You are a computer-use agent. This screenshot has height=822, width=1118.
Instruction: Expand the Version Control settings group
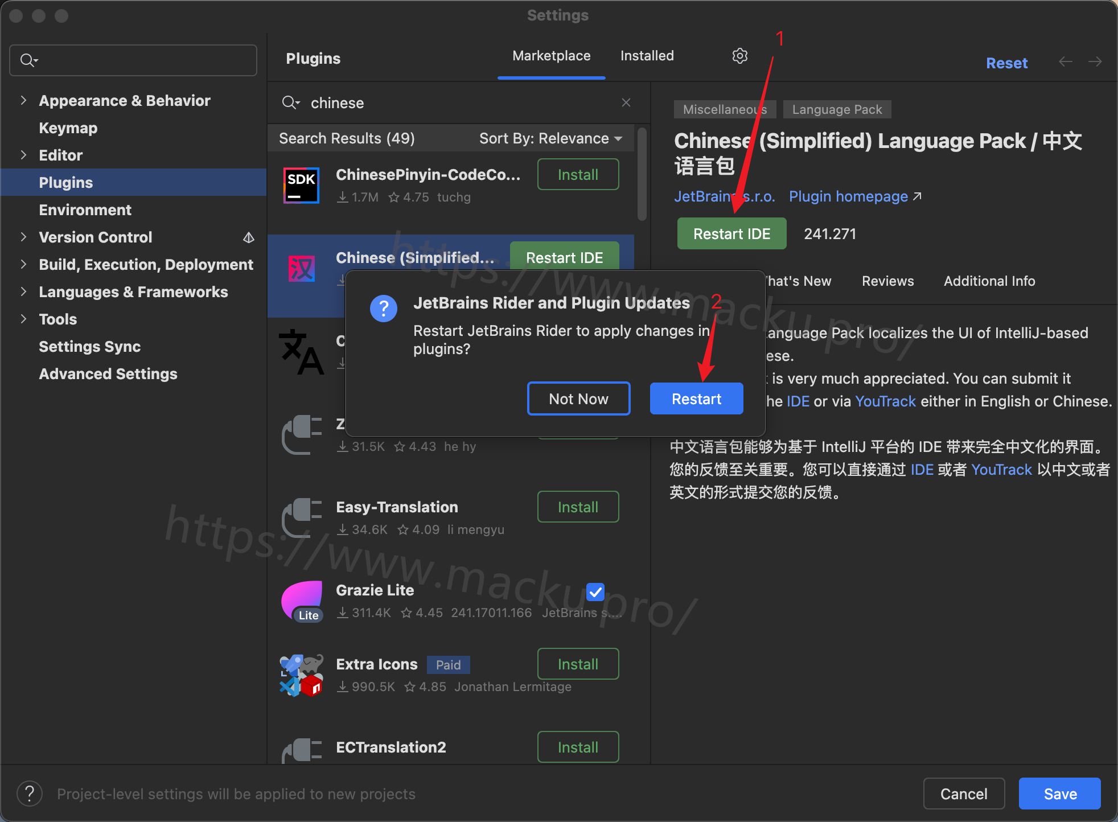(23, 237)
